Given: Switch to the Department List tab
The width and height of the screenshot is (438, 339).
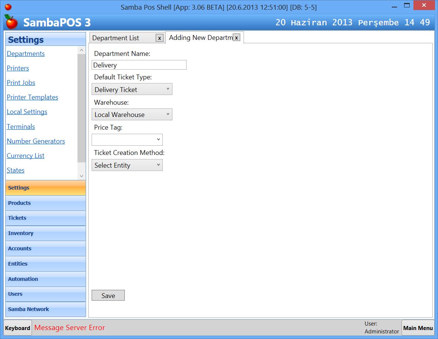Looking at the screenshot, I should pos(119,38).
